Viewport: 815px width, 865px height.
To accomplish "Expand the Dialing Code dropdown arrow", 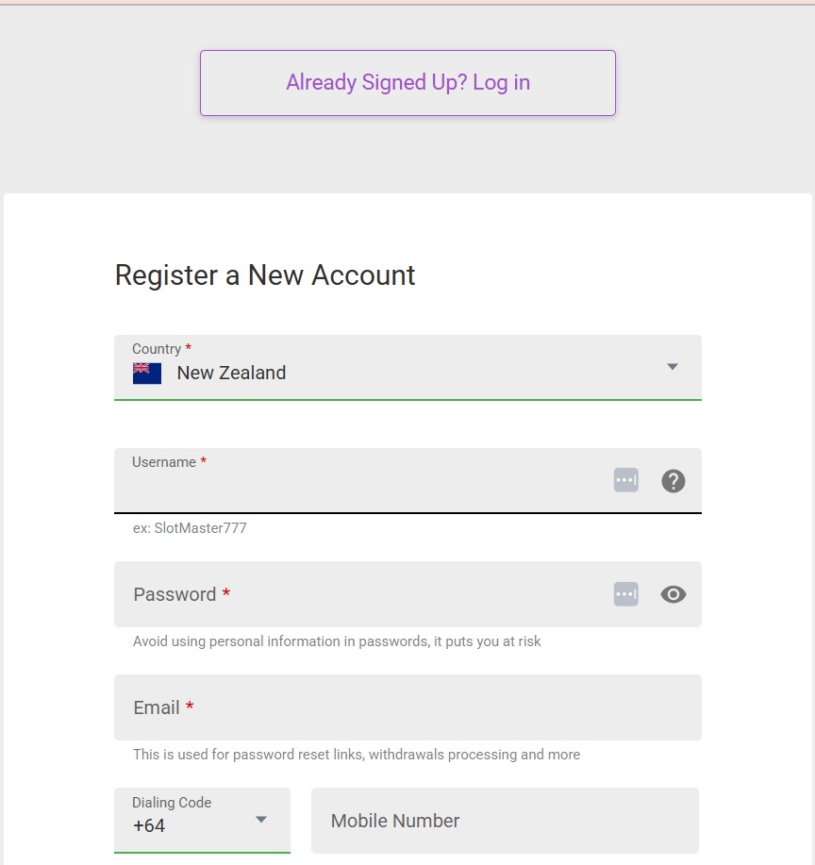I will click(261, 819).
